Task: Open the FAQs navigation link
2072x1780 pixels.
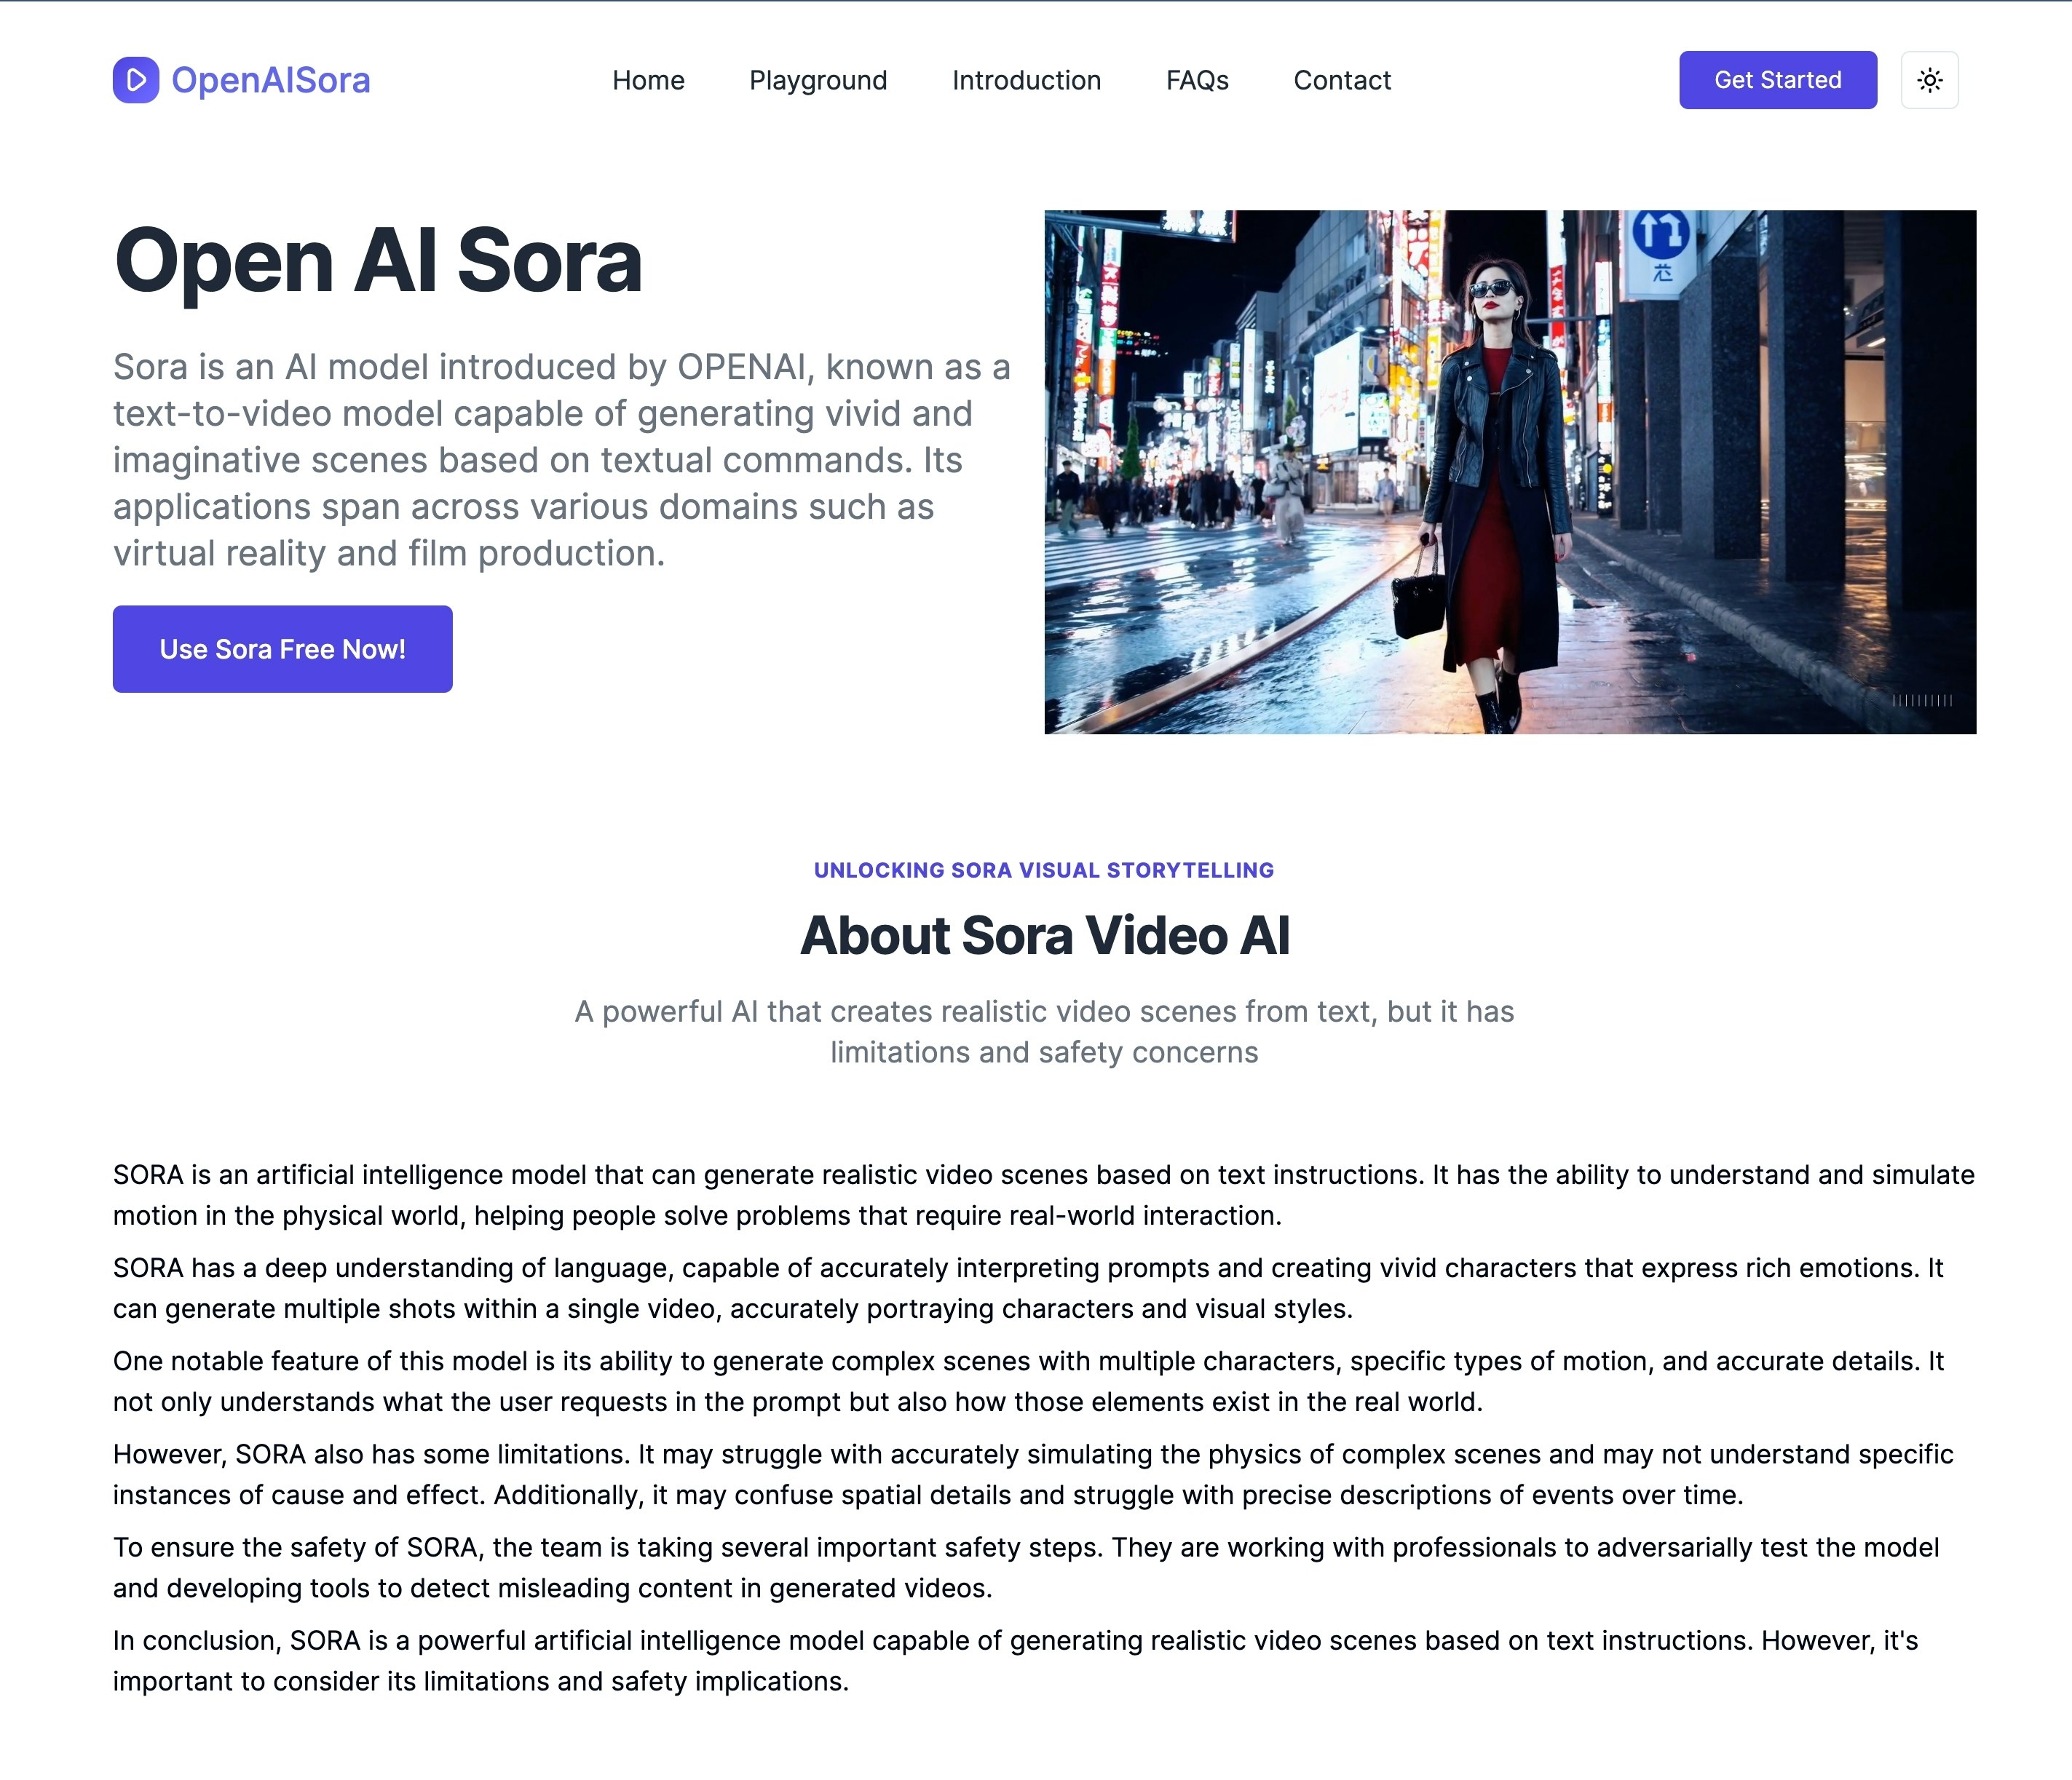Action: (1197, 80)
